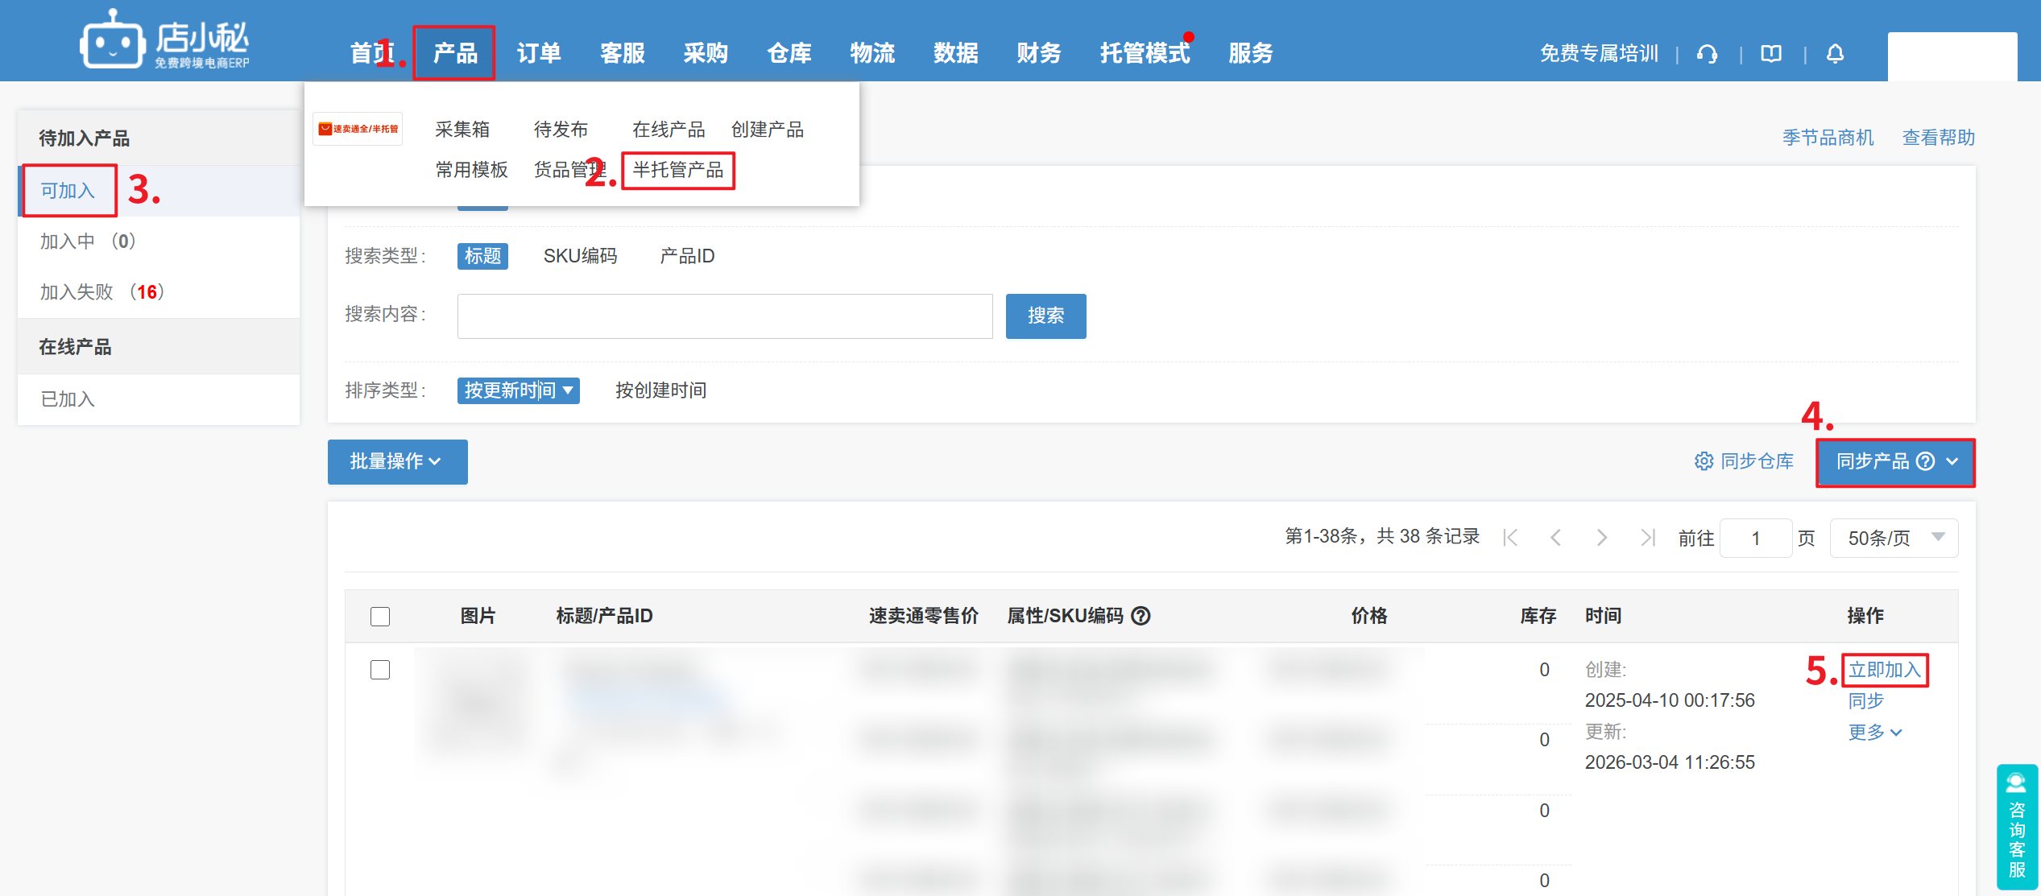Tick the select-all header checkbox
The image size is (2041, 896).
pos(380,617)
